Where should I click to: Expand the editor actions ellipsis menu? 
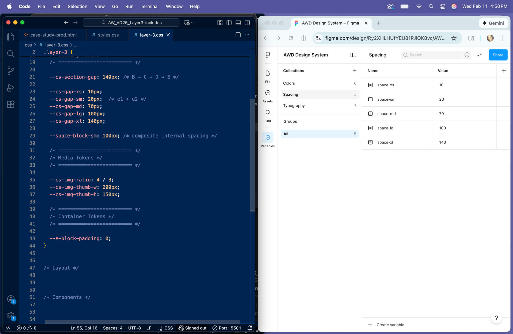pos(247,35)
